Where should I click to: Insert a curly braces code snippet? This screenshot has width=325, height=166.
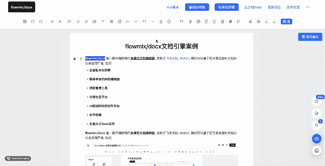click(x=182, y=21)
